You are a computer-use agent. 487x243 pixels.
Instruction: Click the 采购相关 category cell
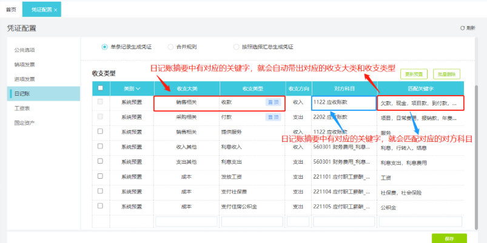186,118
